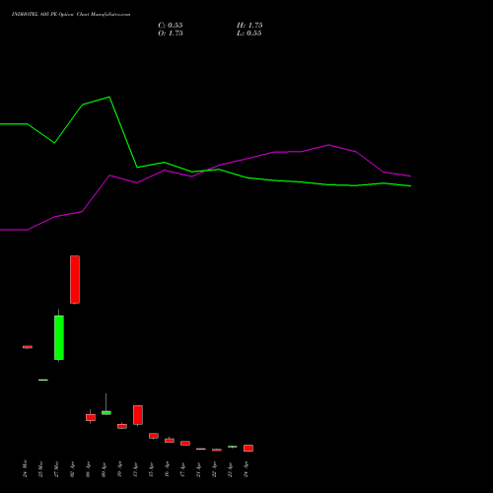Click the INDHOTEL 605 PE chart title
The width and height of the screenshot is (493, 493).
click(x=71, y=15)
